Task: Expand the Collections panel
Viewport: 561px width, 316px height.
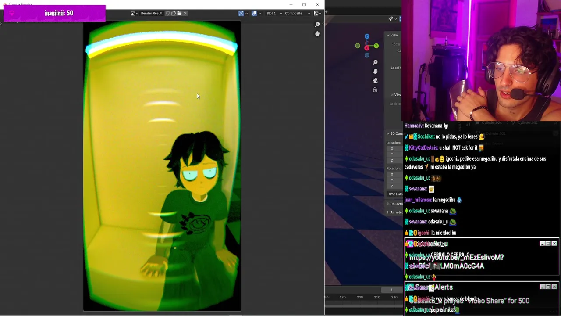Action: 394,204
